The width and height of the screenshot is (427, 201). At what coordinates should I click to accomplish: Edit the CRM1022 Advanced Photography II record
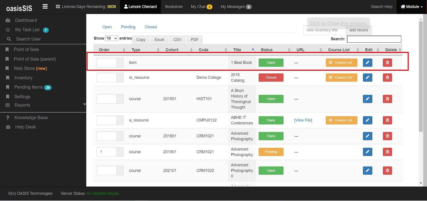(367, 171)
